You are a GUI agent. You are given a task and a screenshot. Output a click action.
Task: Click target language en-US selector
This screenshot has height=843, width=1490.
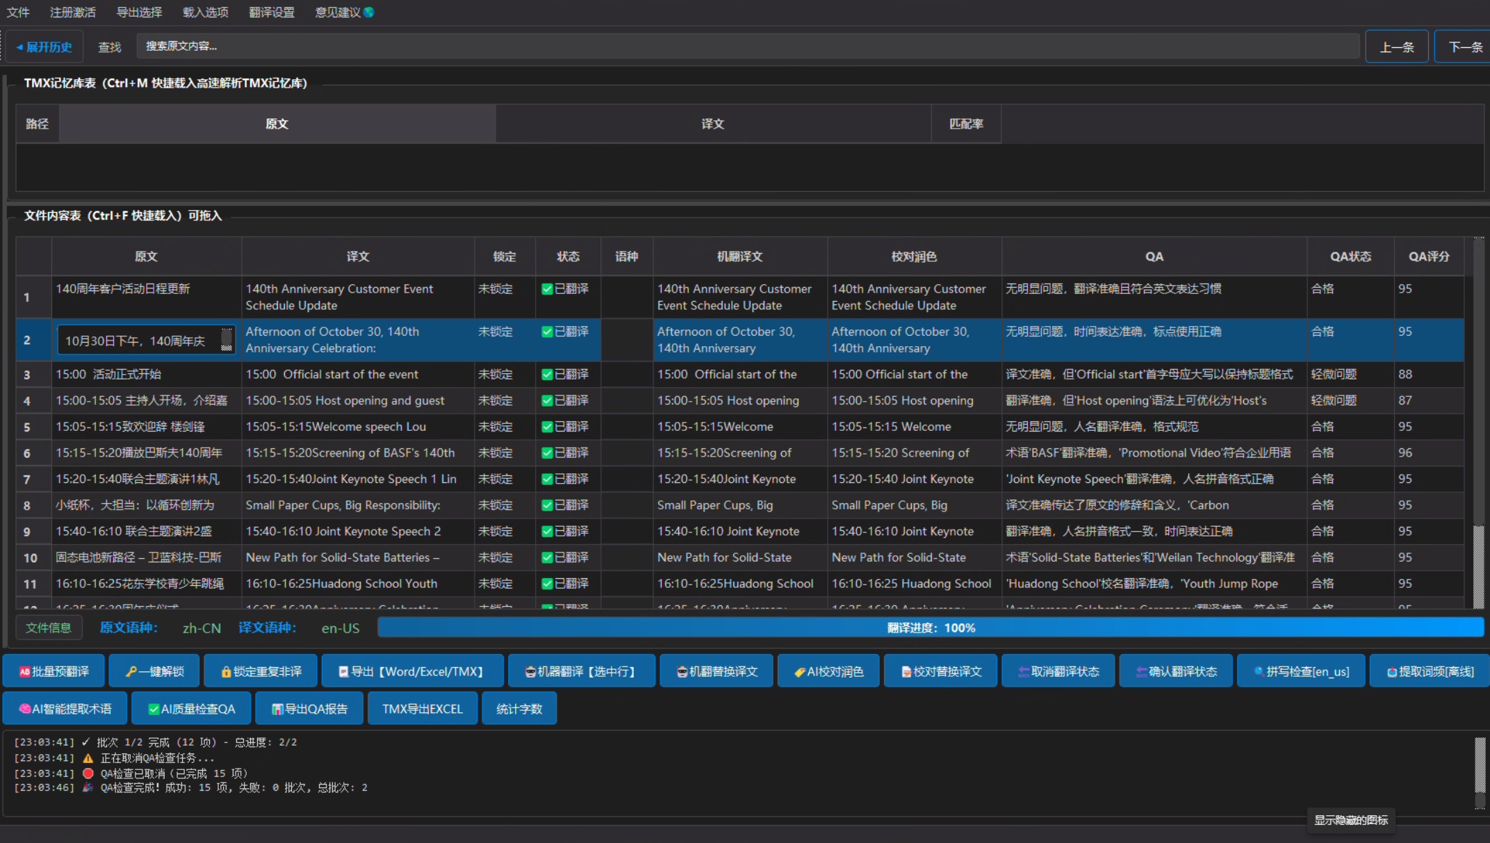340,628
